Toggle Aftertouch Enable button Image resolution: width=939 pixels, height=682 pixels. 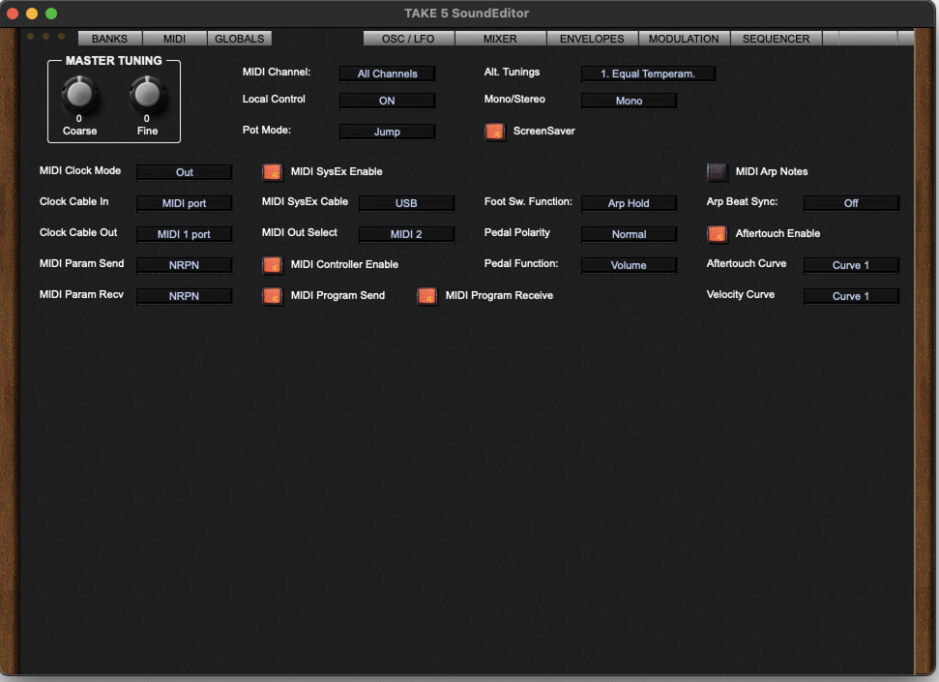[x=717, y=234]
